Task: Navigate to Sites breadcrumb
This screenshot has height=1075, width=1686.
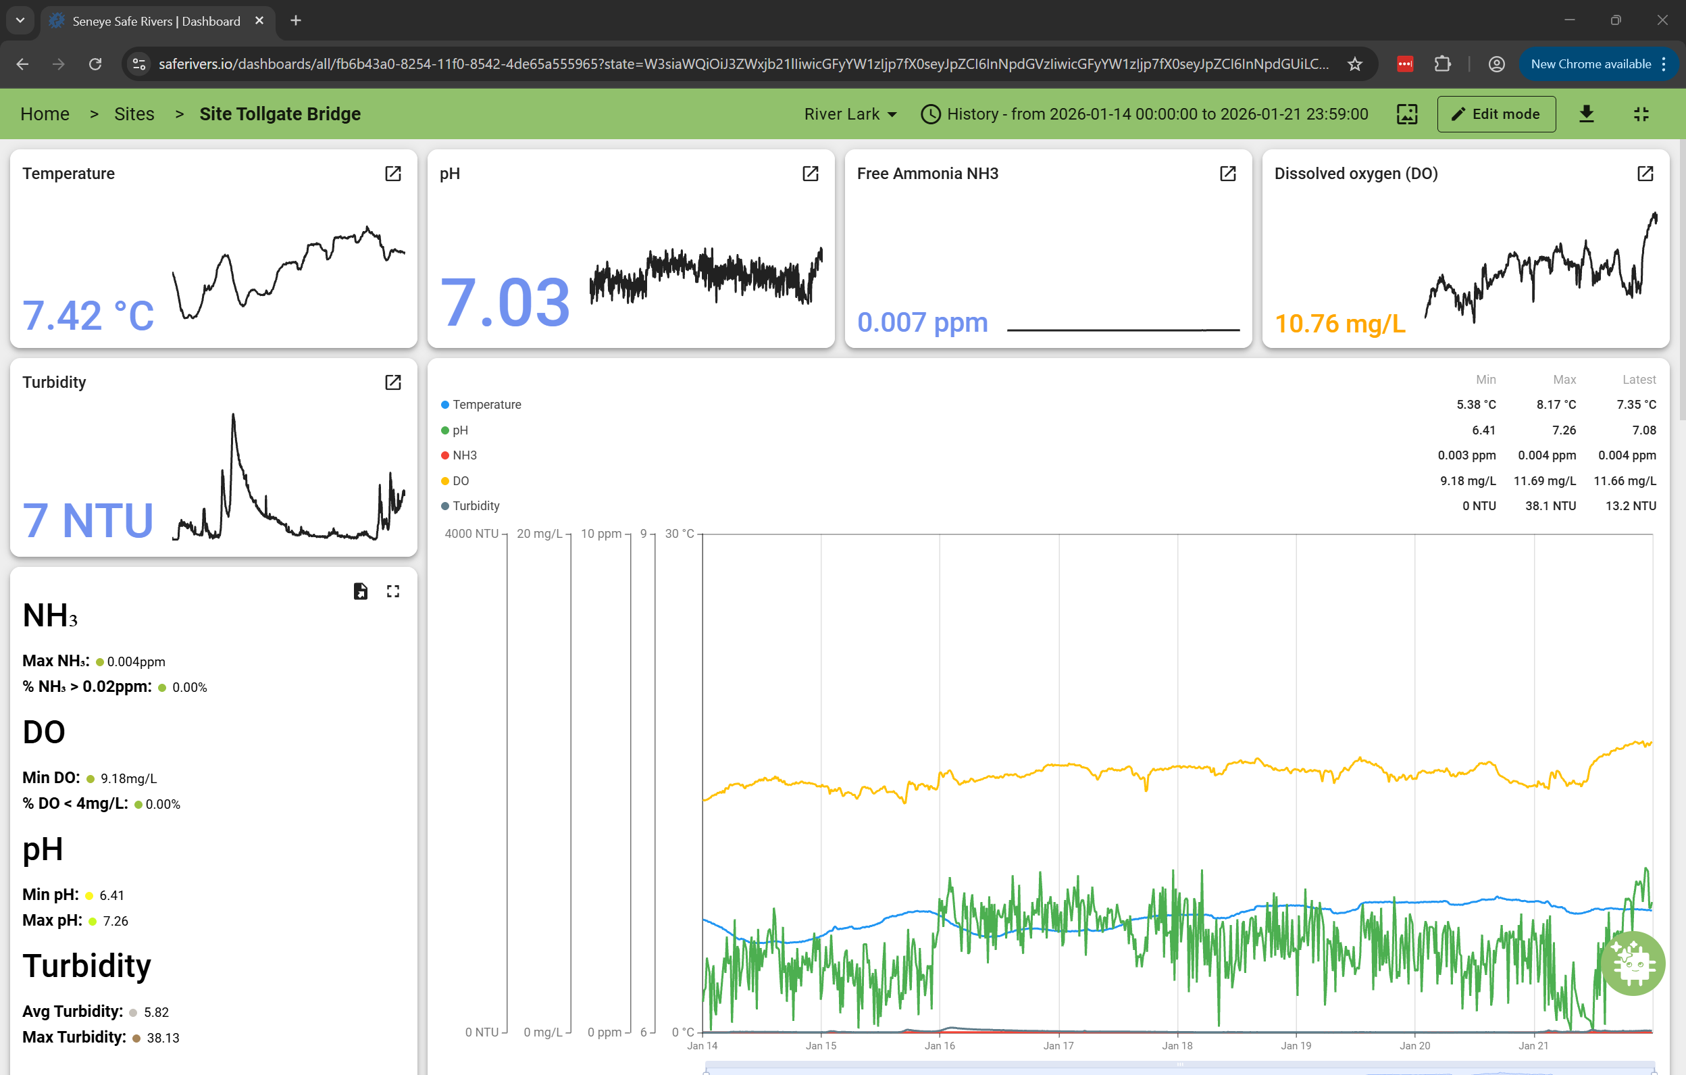Action: tap(134, 114)
